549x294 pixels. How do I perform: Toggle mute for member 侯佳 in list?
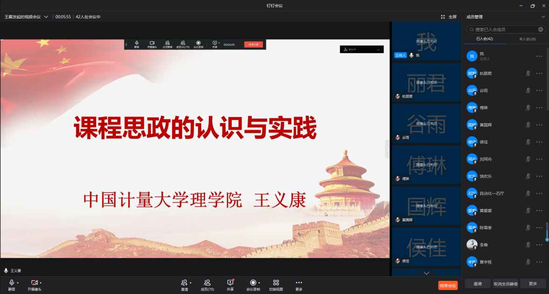(x=528, y=142)
